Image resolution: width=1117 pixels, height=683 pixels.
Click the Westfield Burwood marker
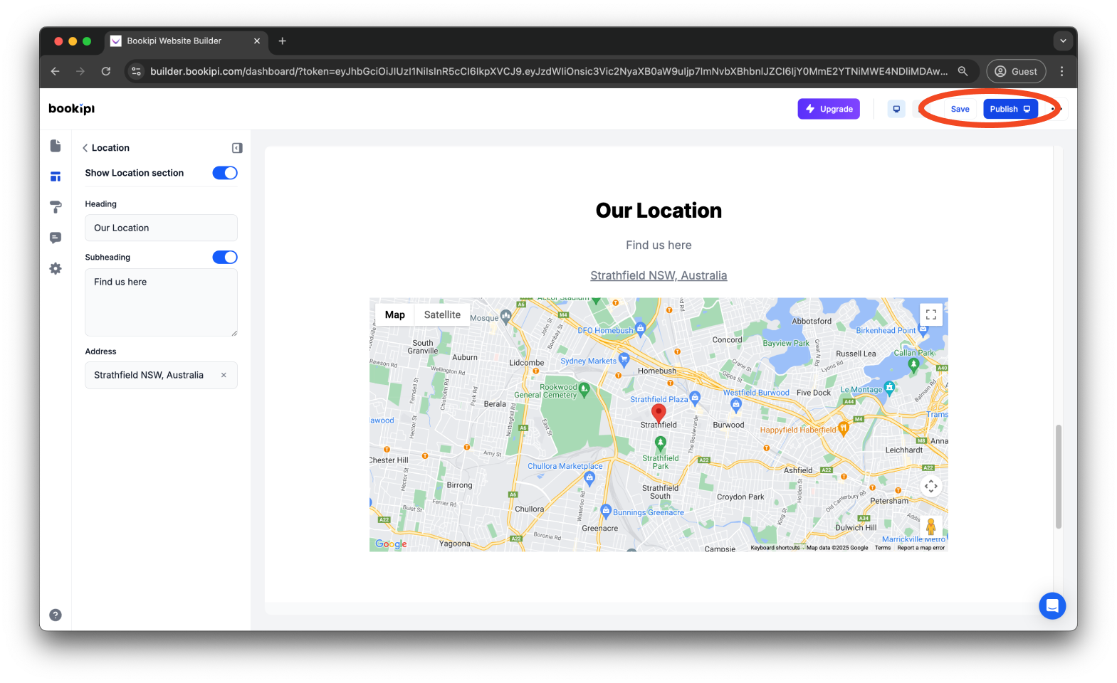coord(736,405)
